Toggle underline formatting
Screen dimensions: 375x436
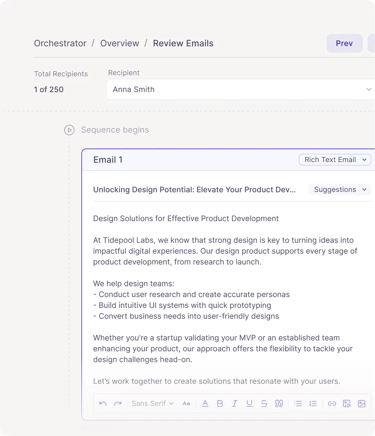click(249, 403)
